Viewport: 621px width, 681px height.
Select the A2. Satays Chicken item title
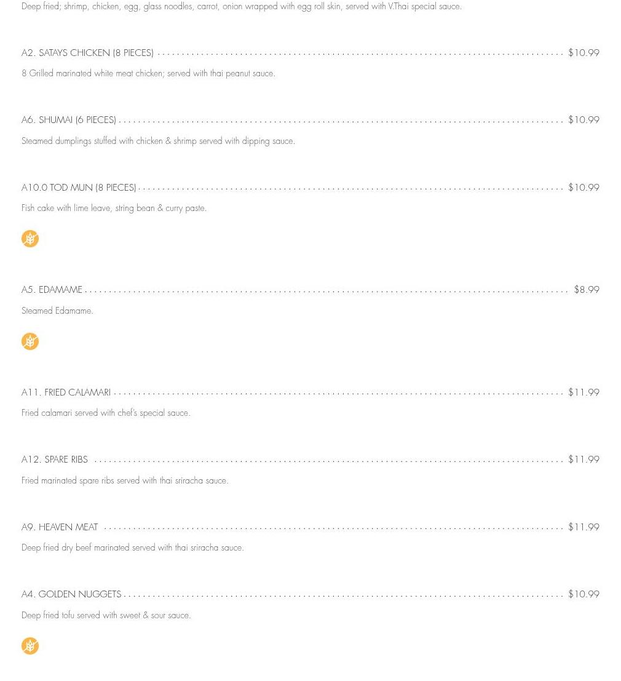tap(87, 53)
